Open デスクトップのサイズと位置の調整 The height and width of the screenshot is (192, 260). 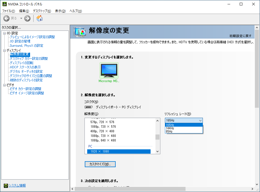(31, 76)
